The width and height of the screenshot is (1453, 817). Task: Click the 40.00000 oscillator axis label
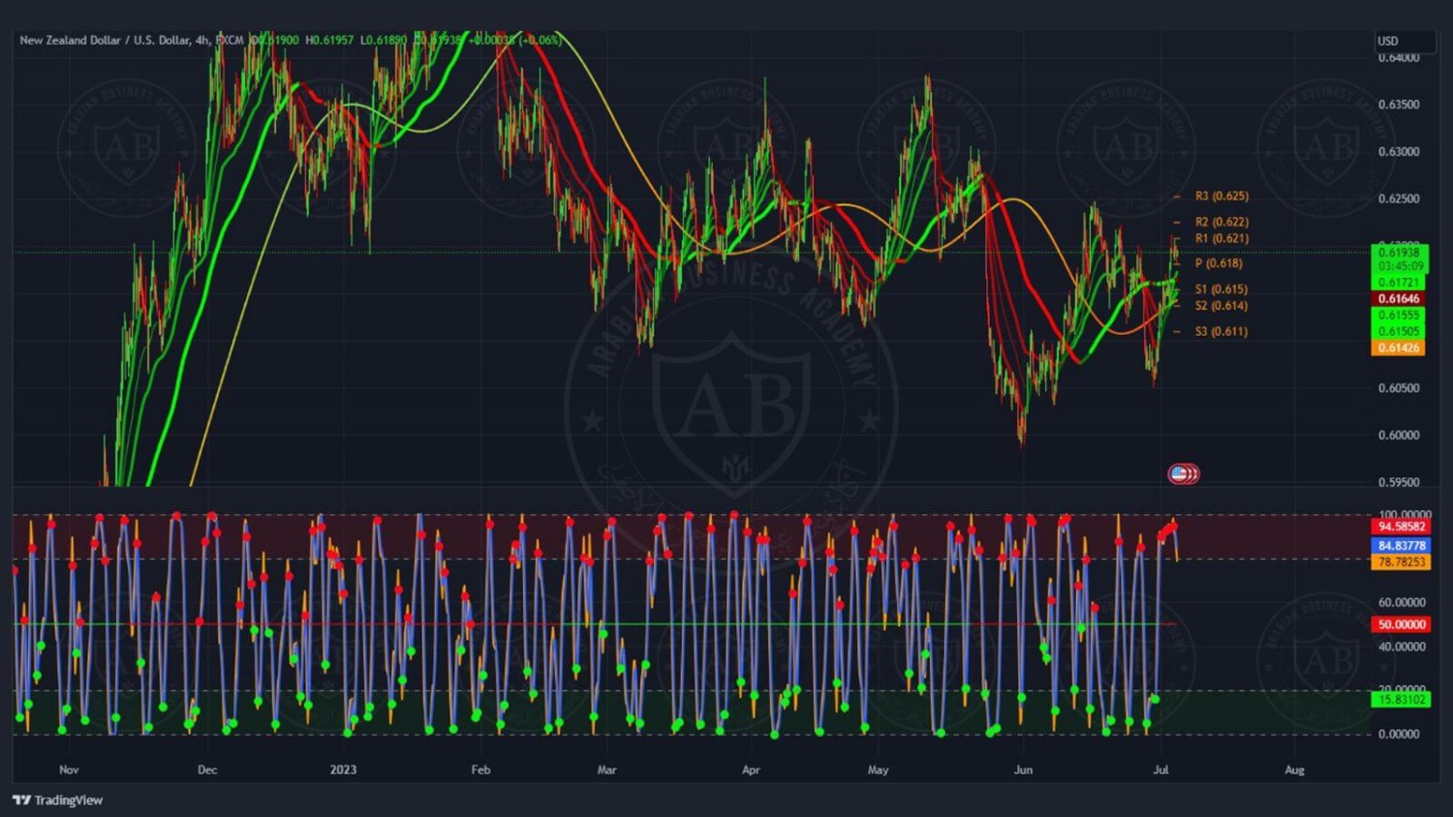tap(1402, 647)
